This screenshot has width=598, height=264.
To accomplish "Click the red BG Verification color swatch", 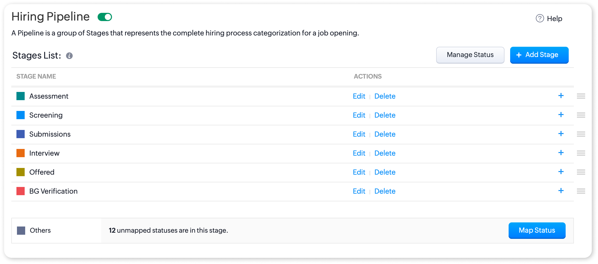I will (21, 191).
